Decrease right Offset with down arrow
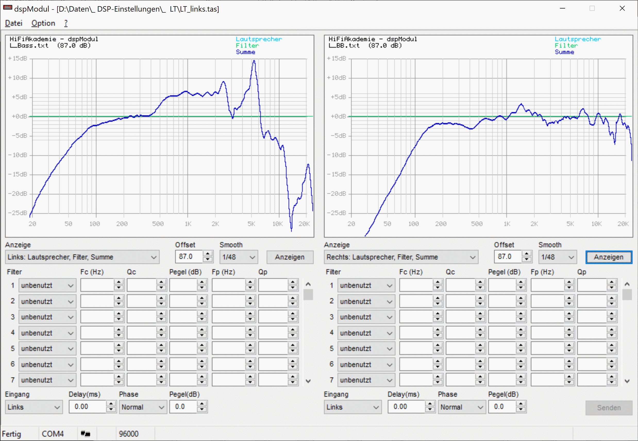The height and width of the screenshot is (441, 638). coord(526,260)
